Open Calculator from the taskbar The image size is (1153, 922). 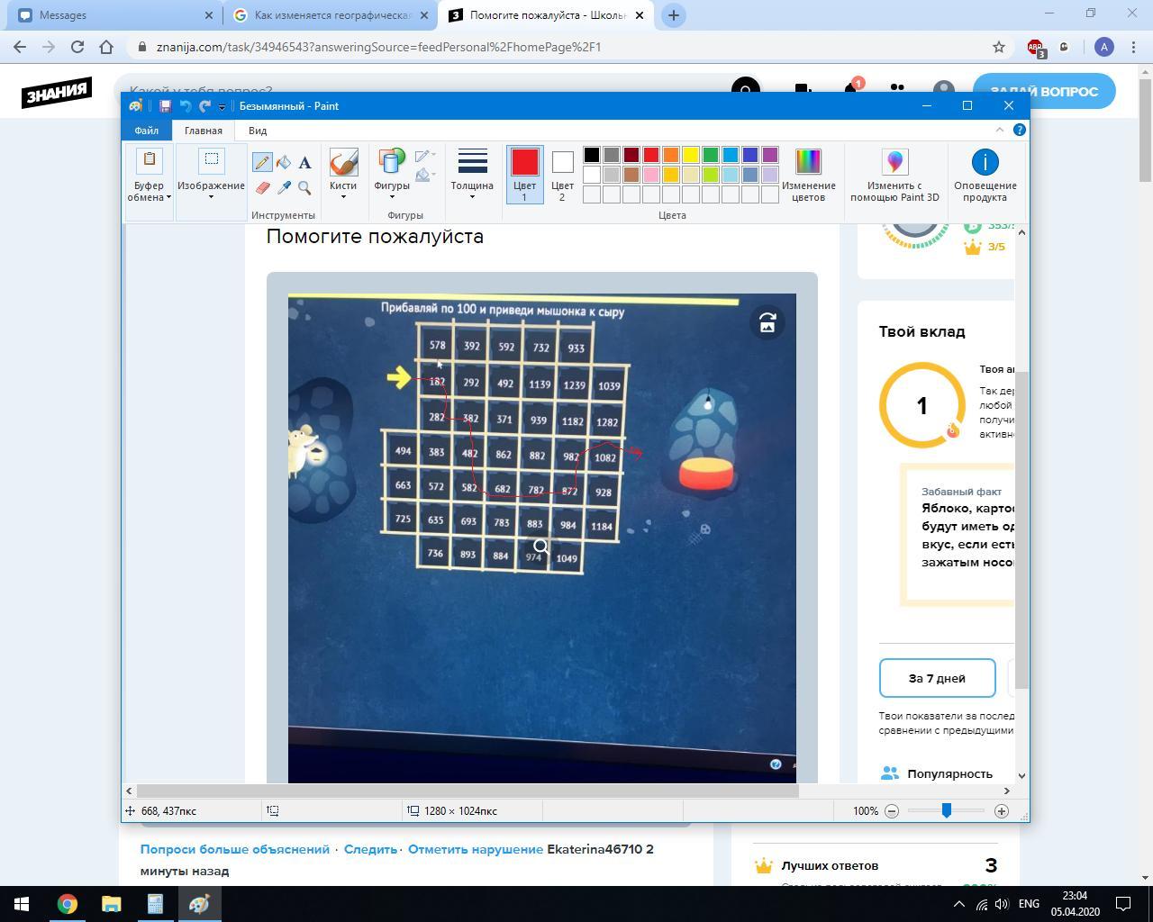155,904
